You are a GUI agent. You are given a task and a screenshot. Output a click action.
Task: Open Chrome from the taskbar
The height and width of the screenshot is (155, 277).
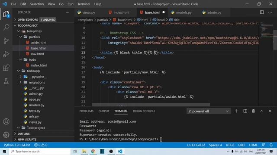[x=93, y=151]
